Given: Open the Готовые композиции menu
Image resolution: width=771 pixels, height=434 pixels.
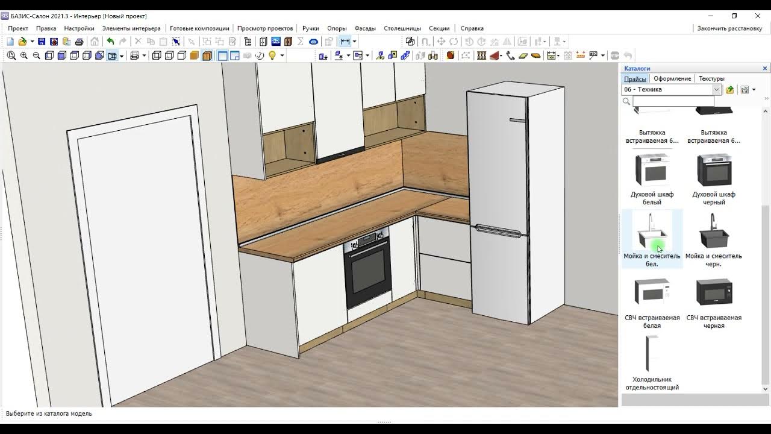Looking at the screenshot, I should tap(199, 28).
